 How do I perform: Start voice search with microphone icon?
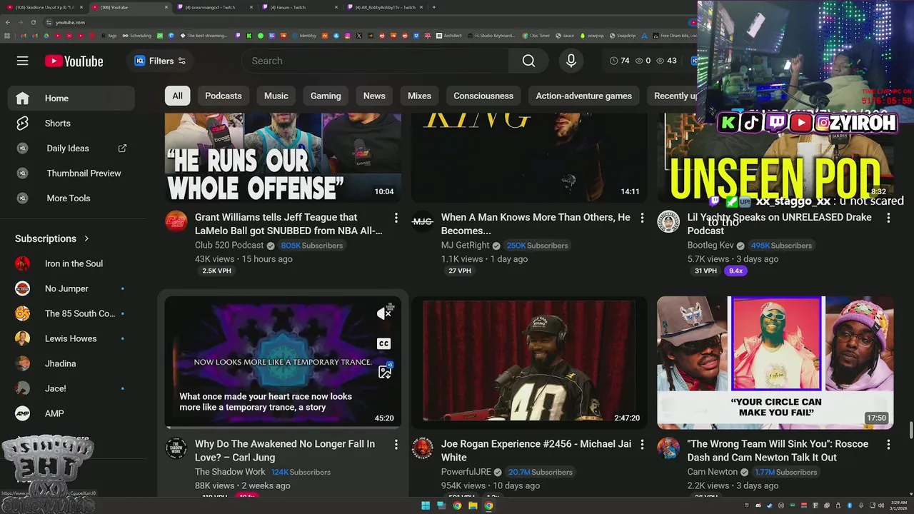571,61
